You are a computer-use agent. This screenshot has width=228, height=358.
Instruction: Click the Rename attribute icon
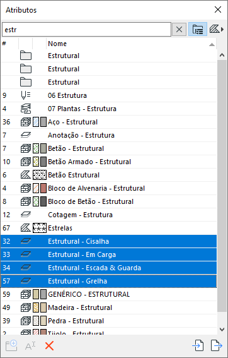pos(30,346)
